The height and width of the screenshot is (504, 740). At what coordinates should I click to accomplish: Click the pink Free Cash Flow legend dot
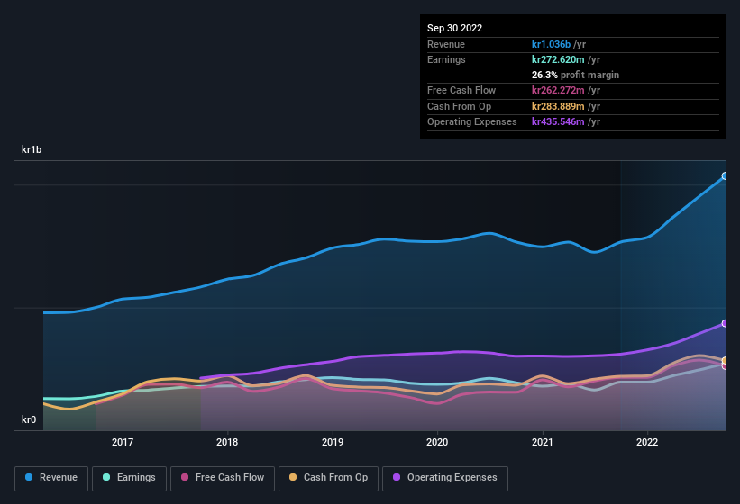tap(185, 477)
